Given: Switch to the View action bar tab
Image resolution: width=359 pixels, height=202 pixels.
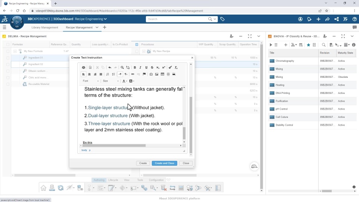Looking at the screenshot, I should pos(127,180).
